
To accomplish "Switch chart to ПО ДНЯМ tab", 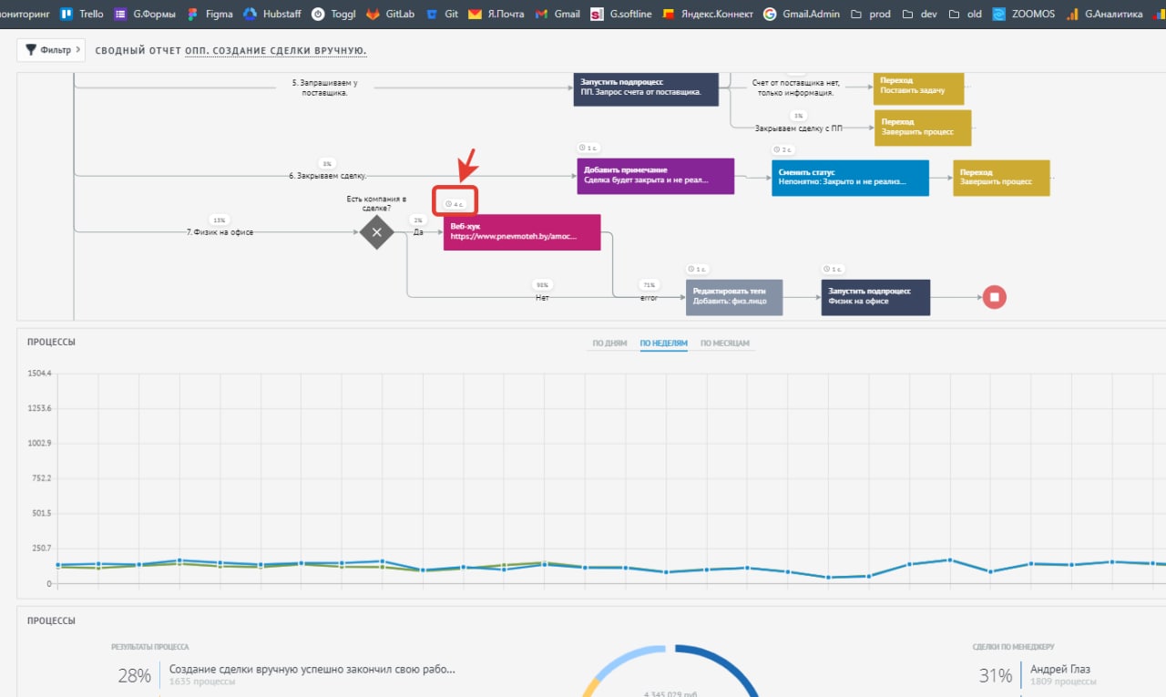I will point(609,343).
